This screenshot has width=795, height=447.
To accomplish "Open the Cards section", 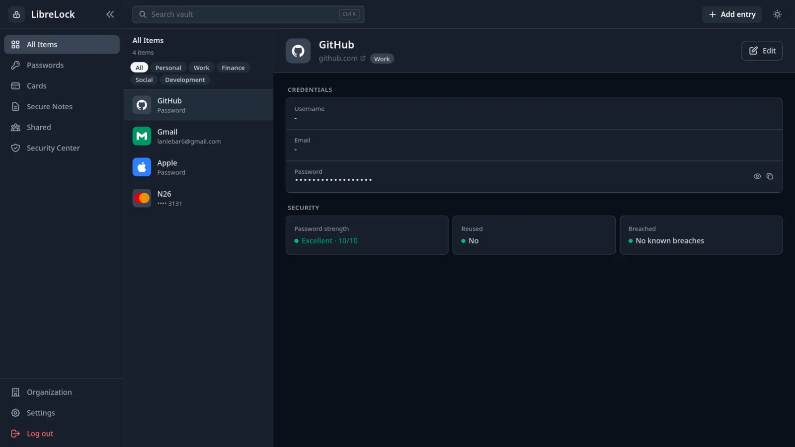I will tap(62, 86).
